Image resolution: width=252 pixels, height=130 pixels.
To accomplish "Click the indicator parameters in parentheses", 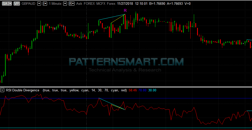I will coord(85,90).
